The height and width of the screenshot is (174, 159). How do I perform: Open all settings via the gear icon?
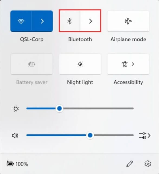pyautogui.click(x=148, y=164)
